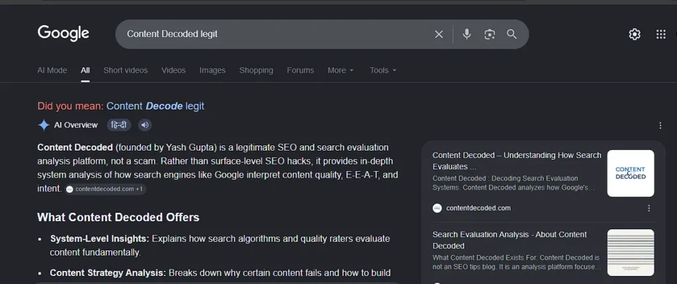Click 'Content Decode legit' suggestion
The width and height of the screenshot is (677, 284).
(155, 106)
